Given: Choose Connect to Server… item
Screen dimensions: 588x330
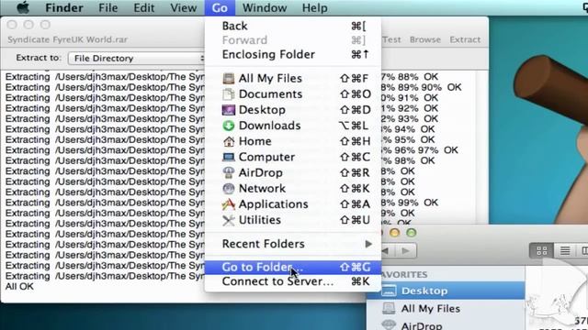Looking at the screenshot, I should pyautogui.click(x=293, y=281).
